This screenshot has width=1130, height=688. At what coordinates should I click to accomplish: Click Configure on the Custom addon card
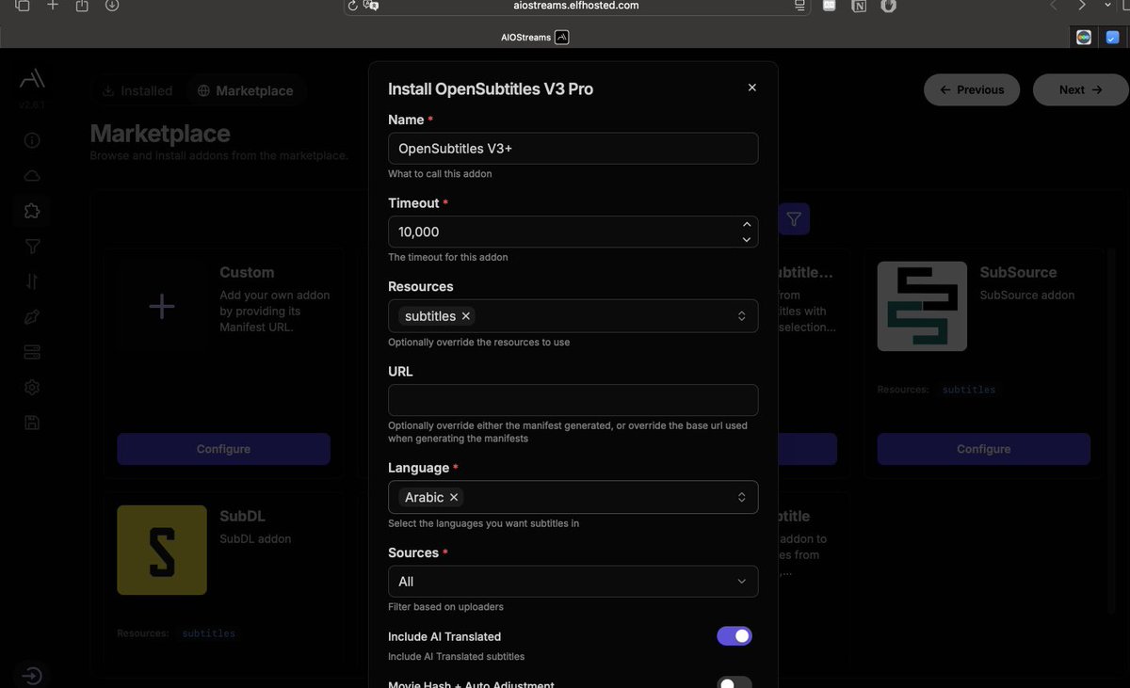(x=223, y=449)
